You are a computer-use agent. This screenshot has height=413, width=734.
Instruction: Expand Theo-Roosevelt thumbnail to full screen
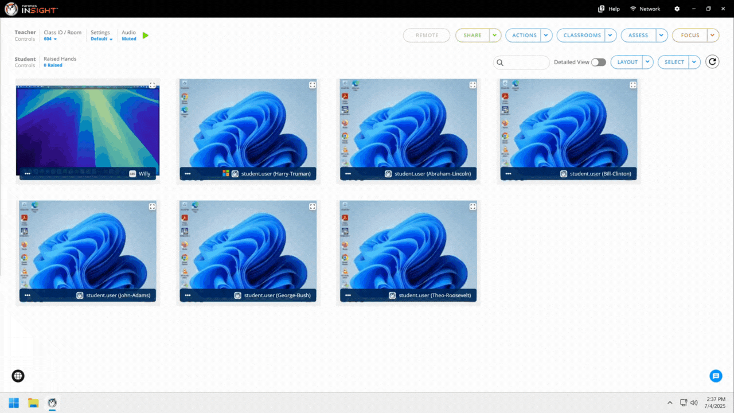(x=473, y=206)
